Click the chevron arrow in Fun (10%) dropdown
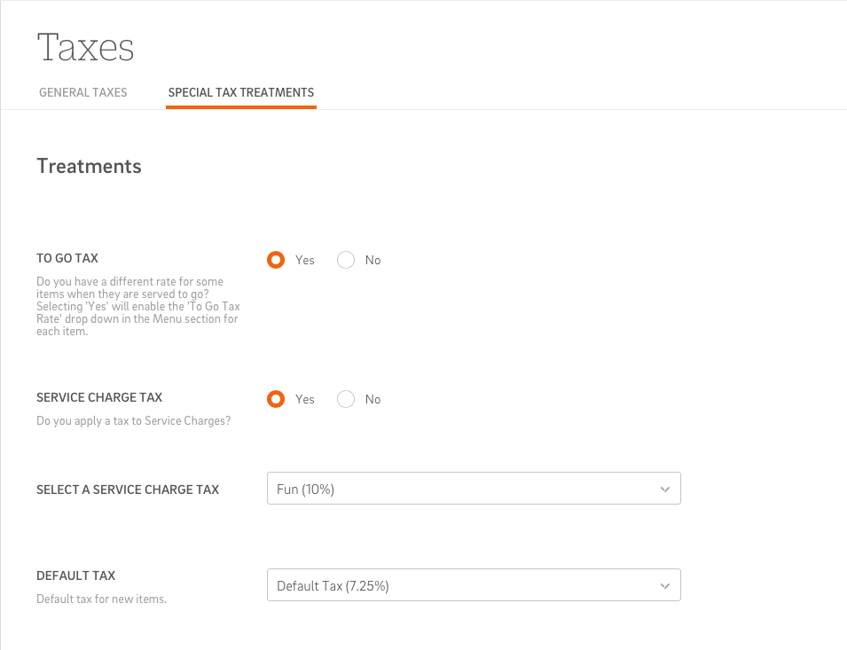 pyautogui.click(x=665, y=489)
